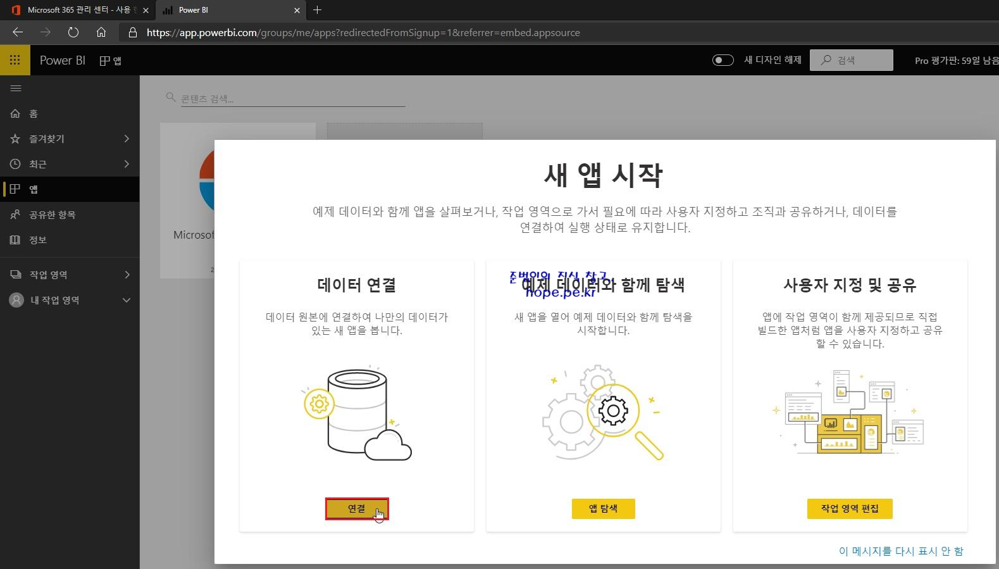Open Workspaces (작업 영역) in sidebar
The width and height of the screenshot is (999, 569).
tap(70, 275)
